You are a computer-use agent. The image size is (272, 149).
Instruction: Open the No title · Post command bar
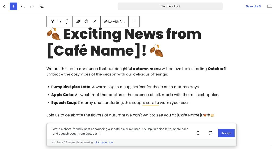click(170, 6)
